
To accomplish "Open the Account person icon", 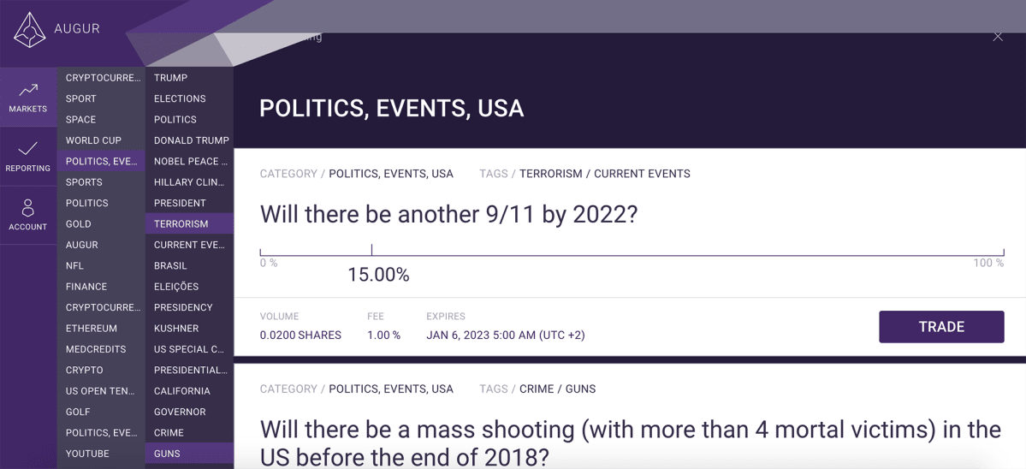I will (28, 208).
